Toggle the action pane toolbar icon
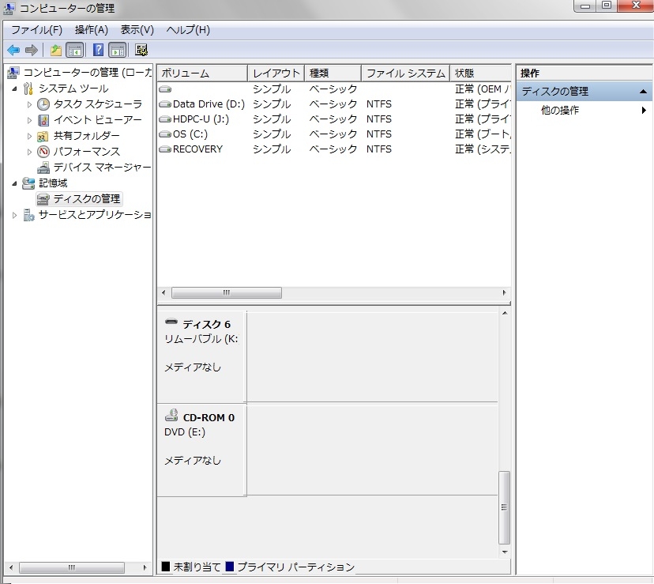Viewport: 654px width, 584px height. pyautogui.click(x=118, y=51)
